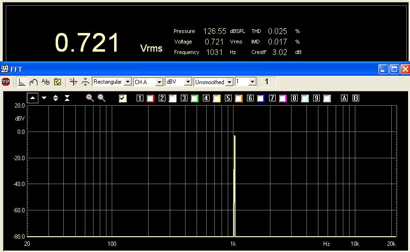Image resolution: width=410 pixels, height=252 pixels.
Task: Click the zoom out magnifier icon
Action: (x=102, y=98)
